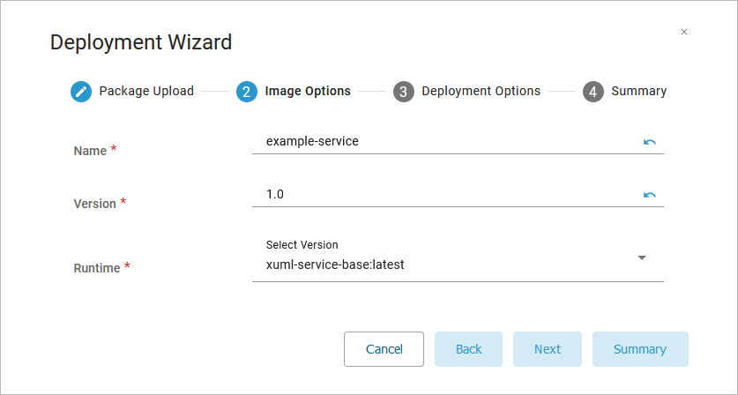Image resolution: width=738 pixels, height=395 pixels.
Task: Expand the Runtime dropdown arrow
Action: click(x=642, y=257)
